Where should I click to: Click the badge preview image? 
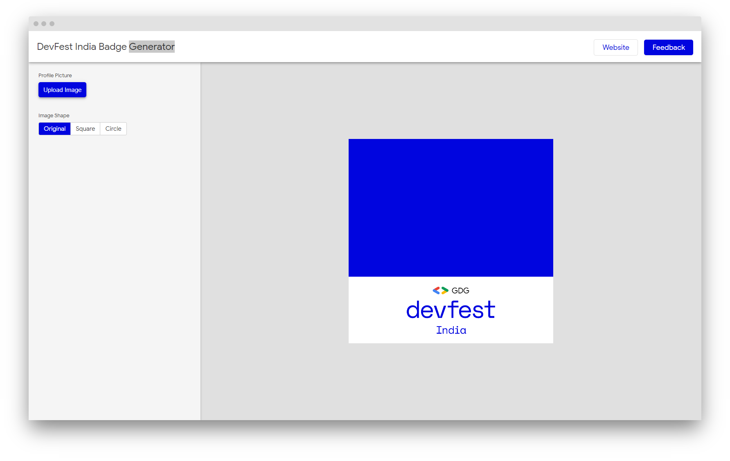(451, 241)
